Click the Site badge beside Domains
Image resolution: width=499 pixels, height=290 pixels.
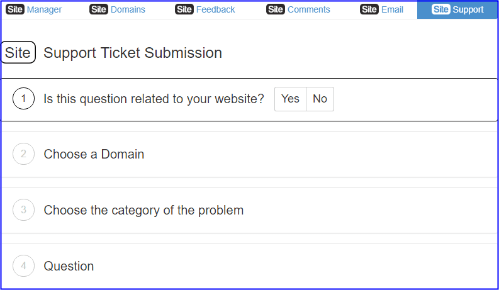click(x=99, y=9)
